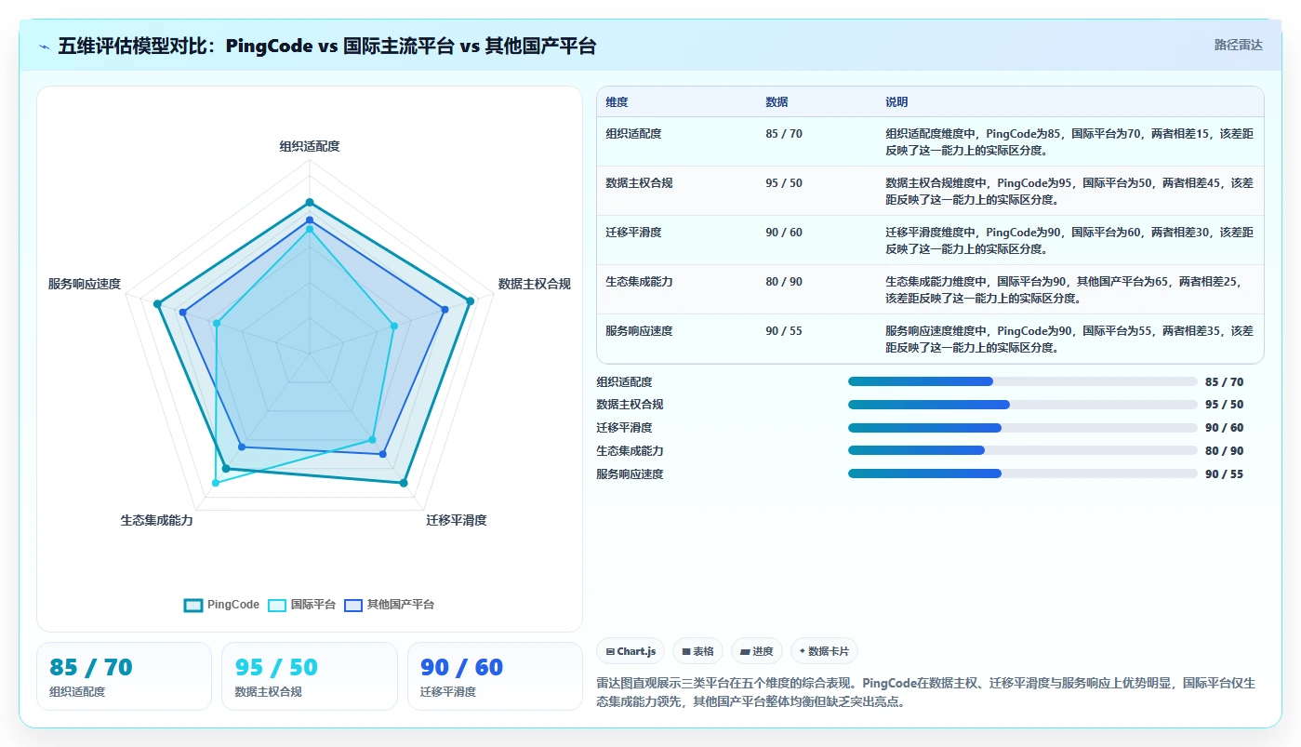The image size is (1301, 747).
Task: Open the 95 / 50 数据主权合规 stat card
Action: [310, 676]
